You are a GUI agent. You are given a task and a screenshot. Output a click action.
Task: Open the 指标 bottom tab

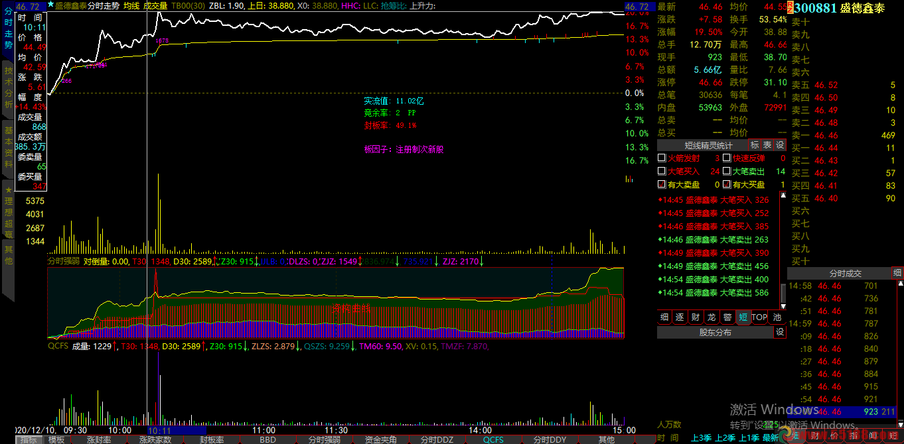[x=29, y=439]
